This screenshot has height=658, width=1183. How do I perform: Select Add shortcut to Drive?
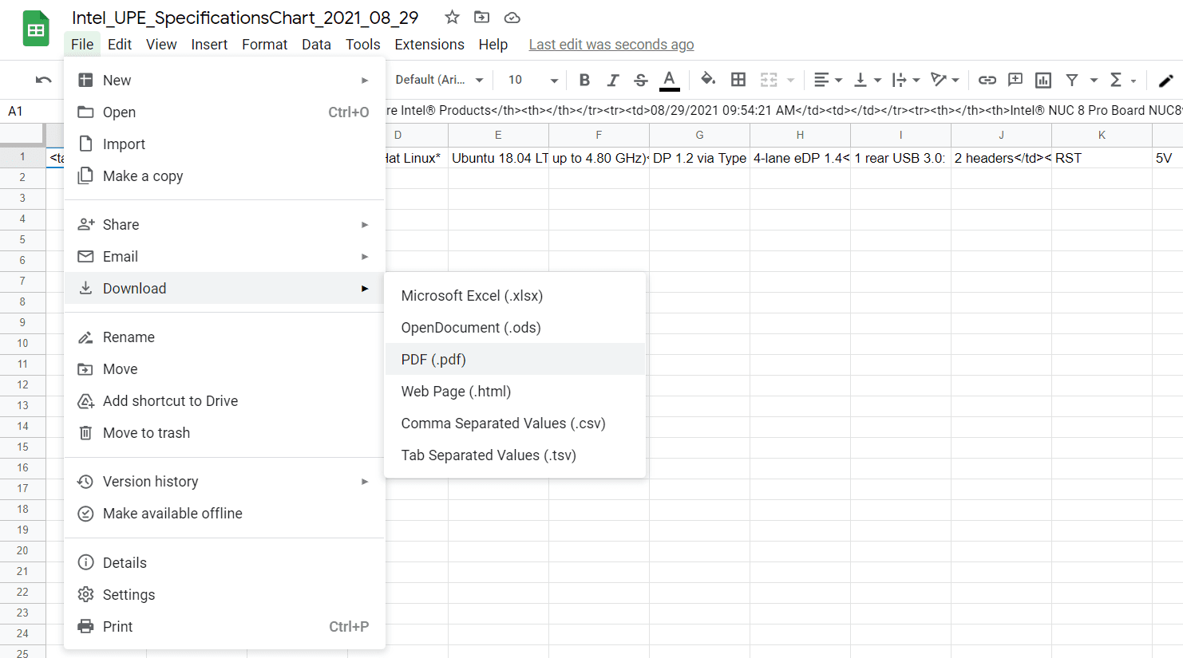tap(224, 400)
